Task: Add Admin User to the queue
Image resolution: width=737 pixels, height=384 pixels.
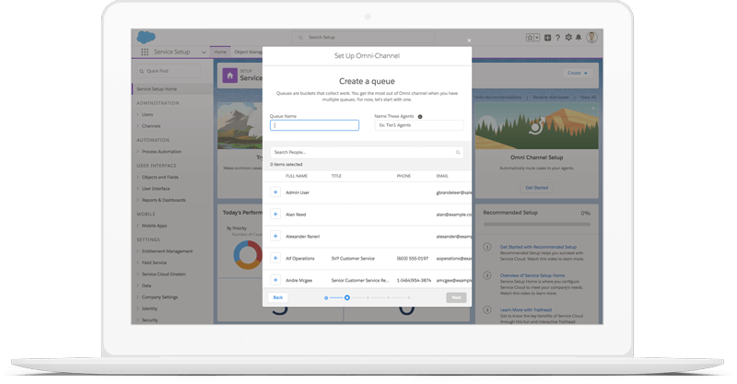Action: point(275,192)
